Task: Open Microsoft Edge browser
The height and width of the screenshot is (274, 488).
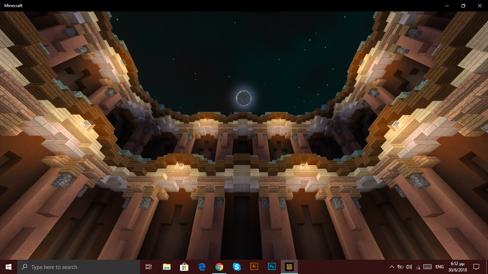Action: click(202, 267)
